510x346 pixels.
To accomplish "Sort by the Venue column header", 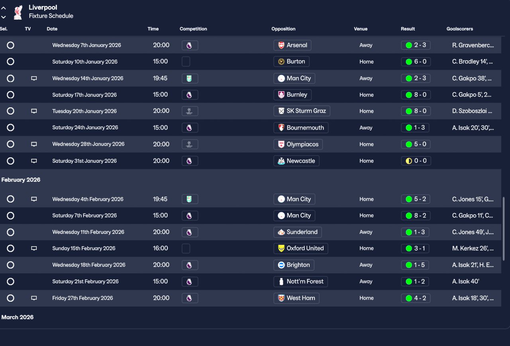I will (x=361, y=29).
